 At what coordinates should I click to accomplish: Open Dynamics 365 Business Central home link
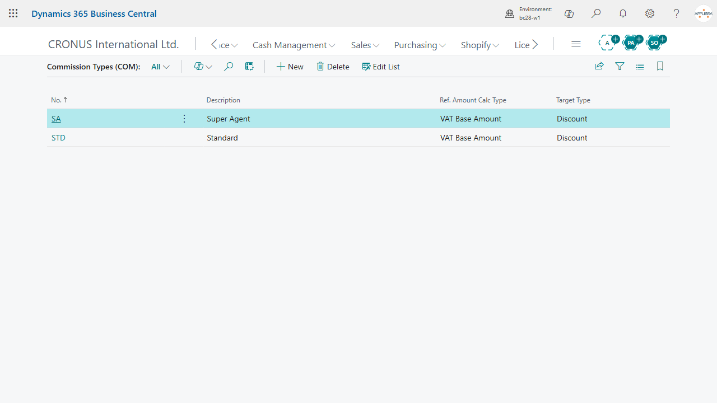(x=94, y=13)
